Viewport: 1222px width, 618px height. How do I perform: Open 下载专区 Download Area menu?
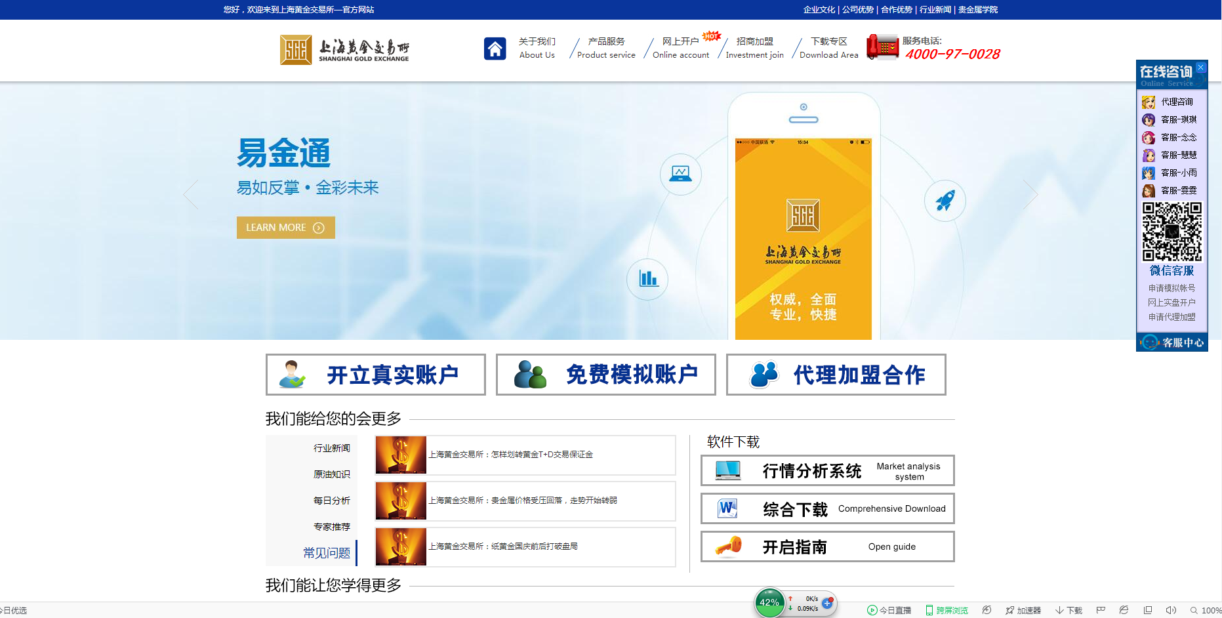[x=828, y=48]
